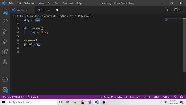Open Source Control view
The width and height of the screenshot is (186, 105).
coord(5,32)
